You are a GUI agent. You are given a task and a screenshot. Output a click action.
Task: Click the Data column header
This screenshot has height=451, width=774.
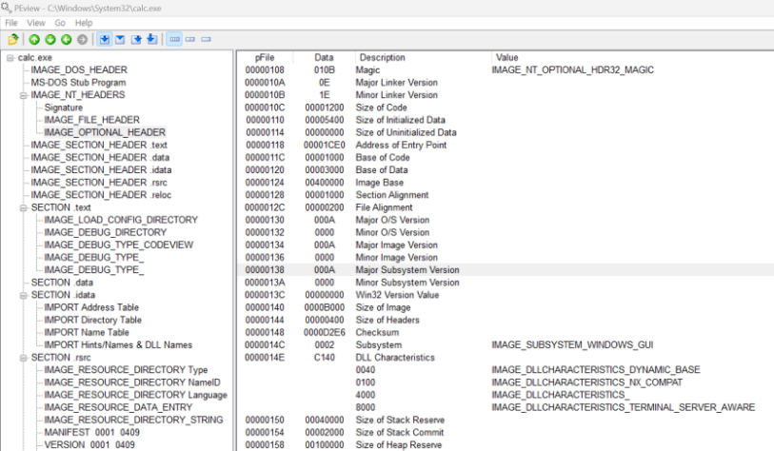tap(325, 58)
